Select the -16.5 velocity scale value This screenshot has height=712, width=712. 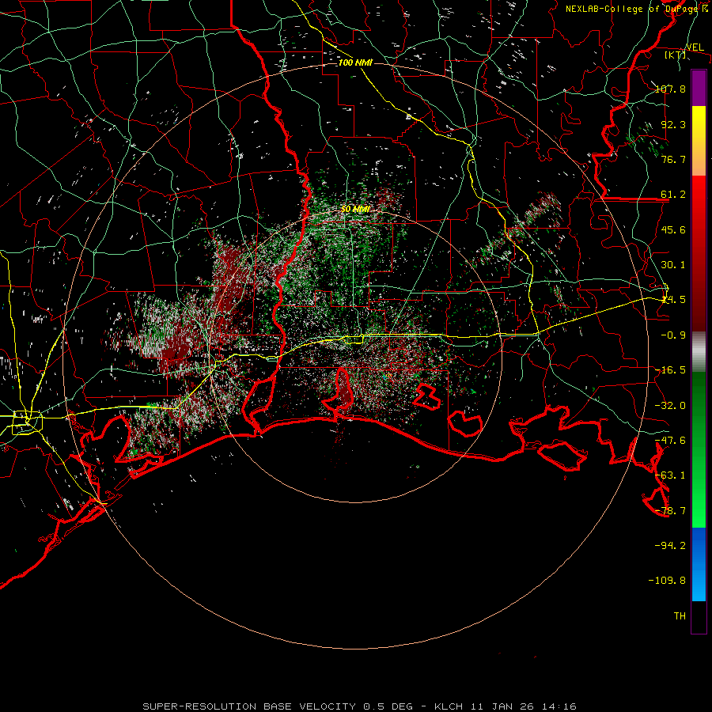point(670,370)
